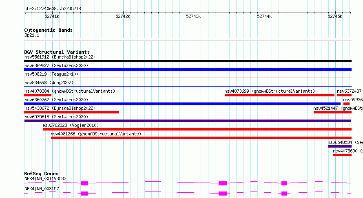Select the Cytogenetic Bands track title
Viewport: 363px width, 198px height.
[49, 30]
